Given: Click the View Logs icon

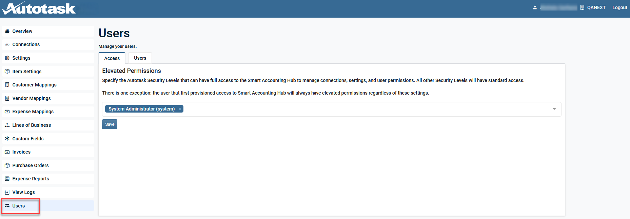Looking at the screenshot, I should (x=7, y=192).
